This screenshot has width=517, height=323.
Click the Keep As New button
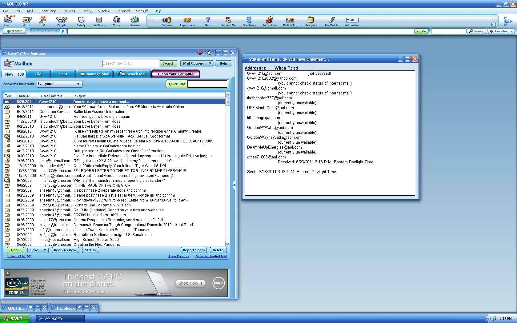[x=65, y=250]
